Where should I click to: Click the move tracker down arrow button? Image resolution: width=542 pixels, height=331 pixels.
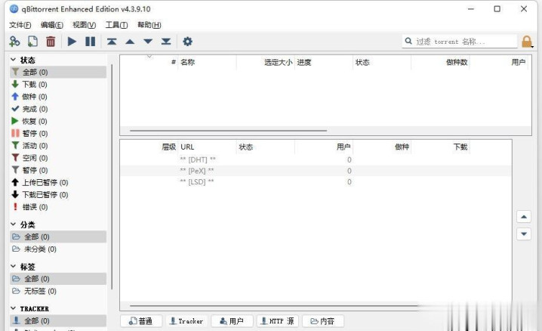pos(524,234)
